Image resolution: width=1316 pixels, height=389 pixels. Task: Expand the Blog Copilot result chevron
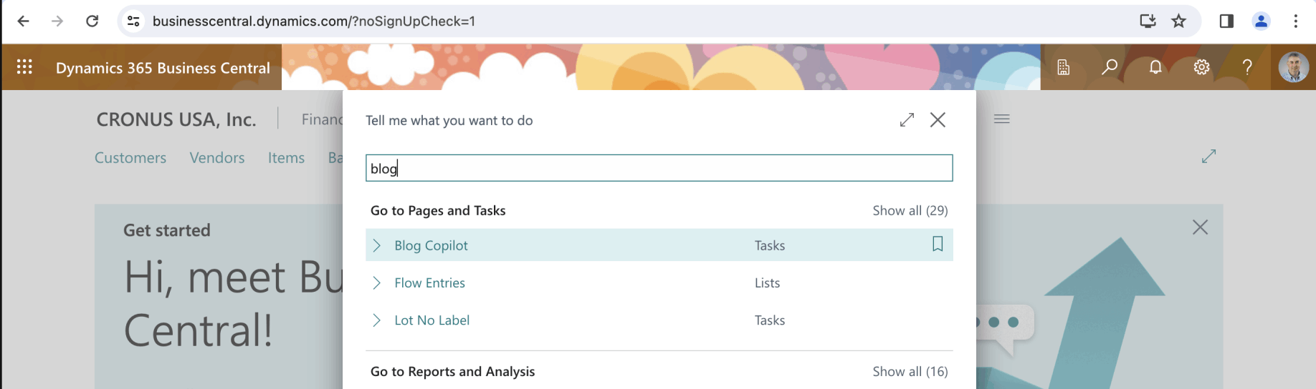(x=377, y=245)
